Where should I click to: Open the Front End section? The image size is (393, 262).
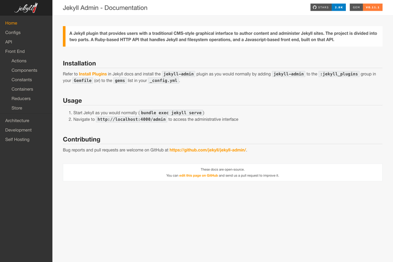coord(15,52)
